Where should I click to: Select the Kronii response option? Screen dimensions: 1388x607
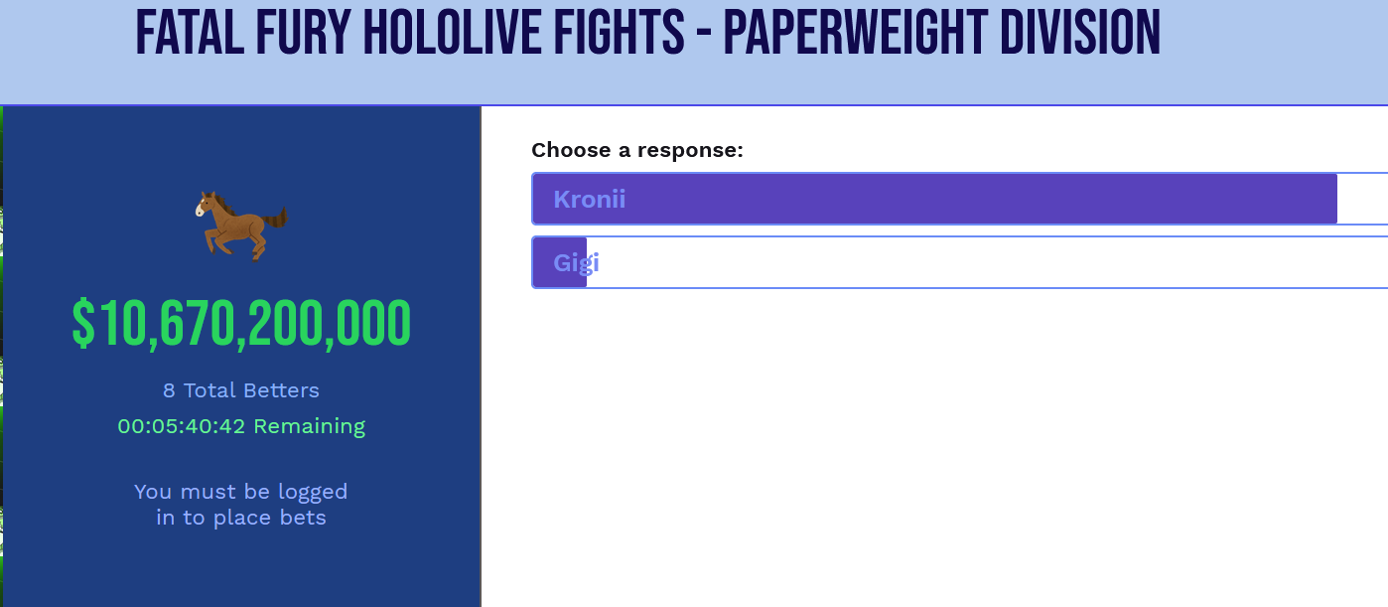point(959,199)
